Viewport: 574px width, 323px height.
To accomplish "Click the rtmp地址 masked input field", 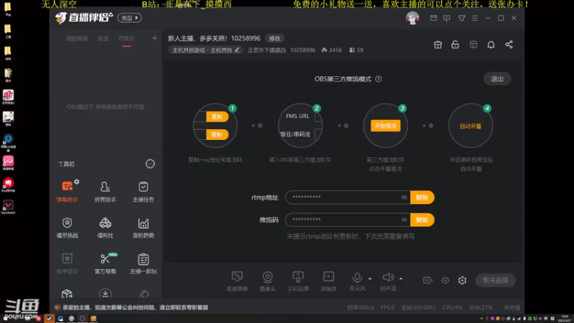I will click(x=348, y=197).
